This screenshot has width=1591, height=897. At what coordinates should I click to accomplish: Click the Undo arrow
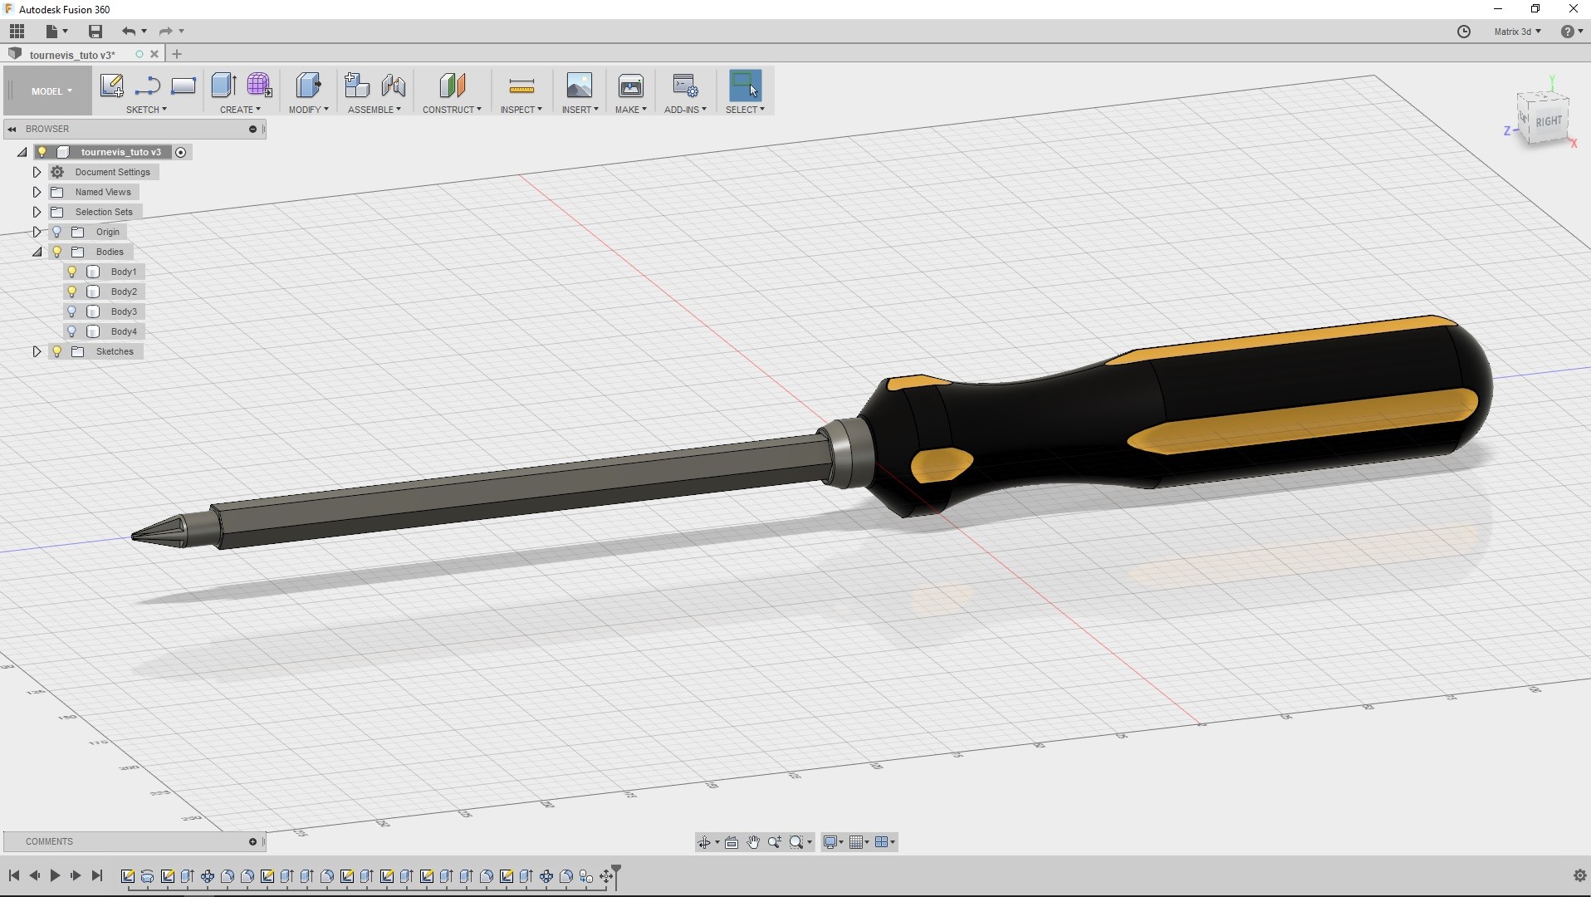(x=128, y=32)
